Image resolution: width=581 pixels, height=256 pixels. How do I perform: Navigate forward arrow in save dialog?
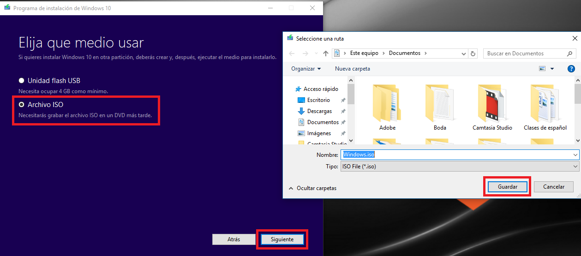[305, 54]
